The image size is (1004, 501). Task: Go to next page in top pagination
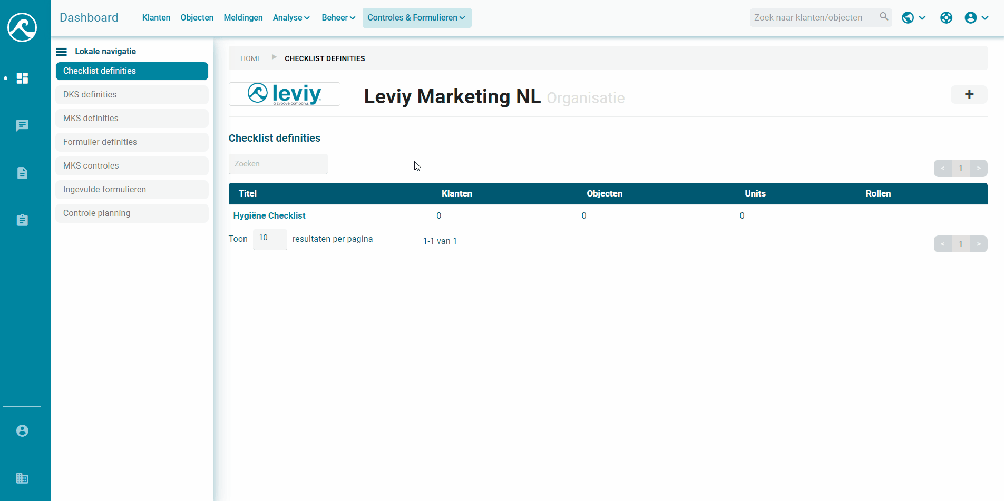pyautogui.click(x=979, y=169)
